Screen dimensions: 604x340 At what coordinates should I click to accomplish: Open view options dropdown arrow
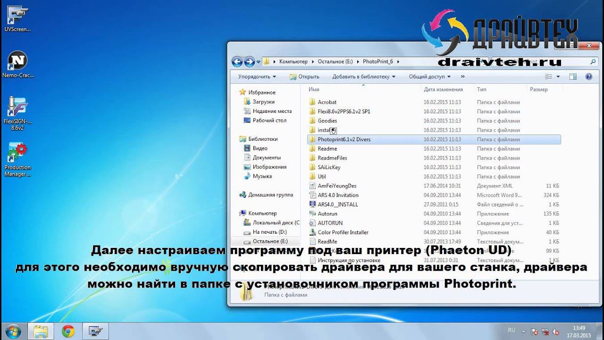click(x=558, y=76)
